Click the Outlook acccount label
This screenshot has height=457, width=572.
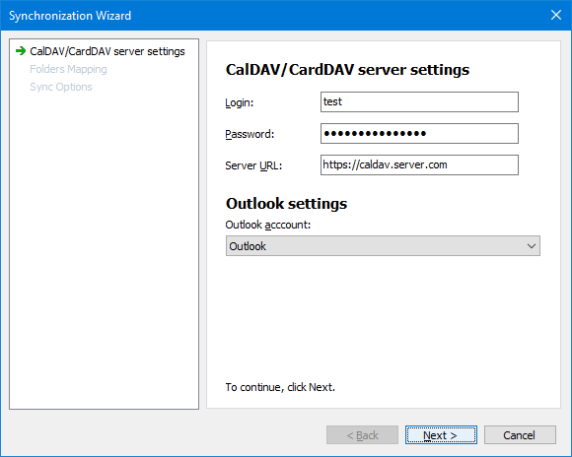click(x=268, y=225)
